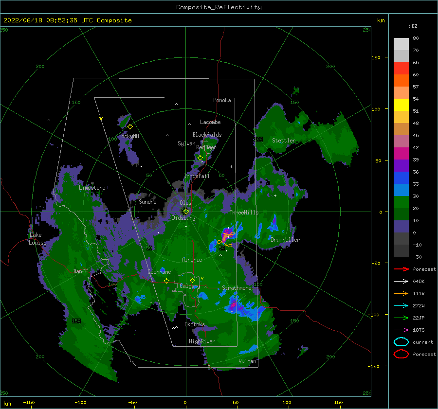Image resolution: width=438 pixels, height=409 pixels.
Task: Click the magenta 42-39 dBZ color swatch
Action: coord(401,154)
